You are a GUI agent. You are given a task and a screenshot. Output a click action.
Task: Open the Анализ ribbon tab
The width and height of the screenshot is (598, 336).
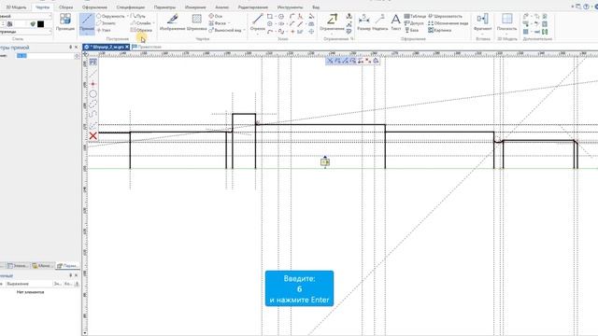click(222, 7)
